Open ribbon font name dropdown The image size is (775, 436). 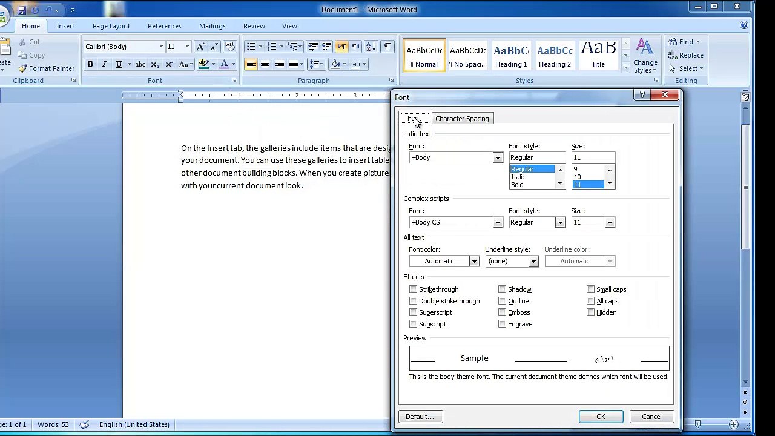tap(161, 47)
